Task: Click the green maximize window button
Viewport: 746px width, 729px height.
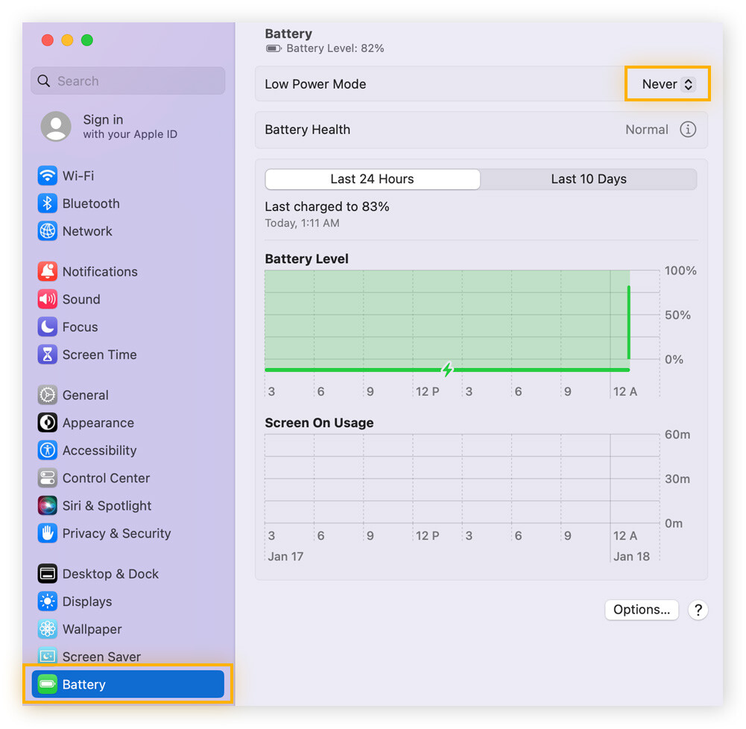Action: [x=87, y=40]
